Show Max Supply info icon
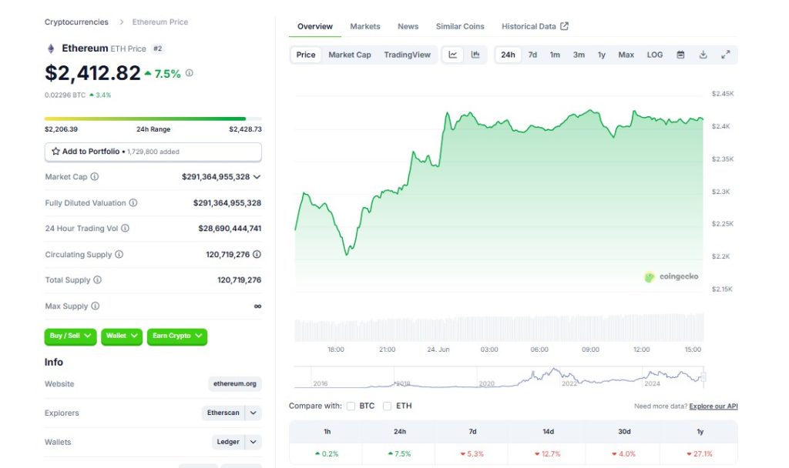This screenshot has height=468, width=789. coord(96,306)
